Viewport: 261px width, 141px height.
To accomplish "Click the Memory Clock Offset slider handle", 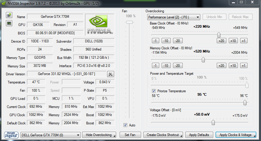I will click(x=203, y=60).
